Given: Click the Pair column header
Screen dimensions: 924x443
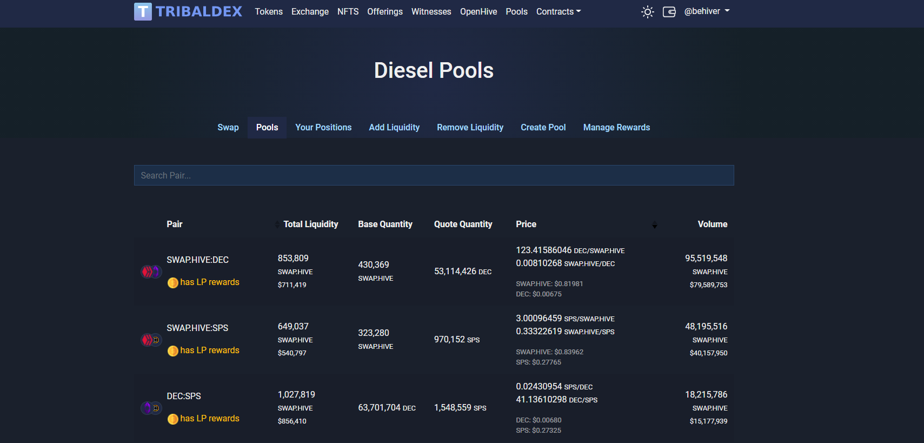Looking at the screenshot, I should pos(174,224).
